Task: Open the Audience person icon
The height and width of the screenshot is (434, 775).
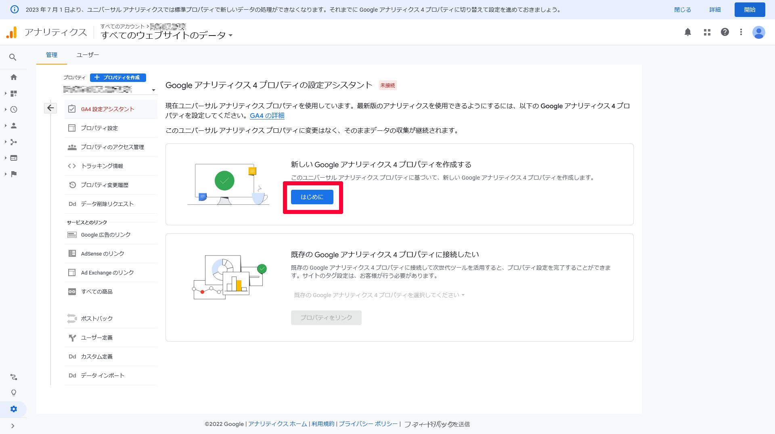Action: [14, 126]
